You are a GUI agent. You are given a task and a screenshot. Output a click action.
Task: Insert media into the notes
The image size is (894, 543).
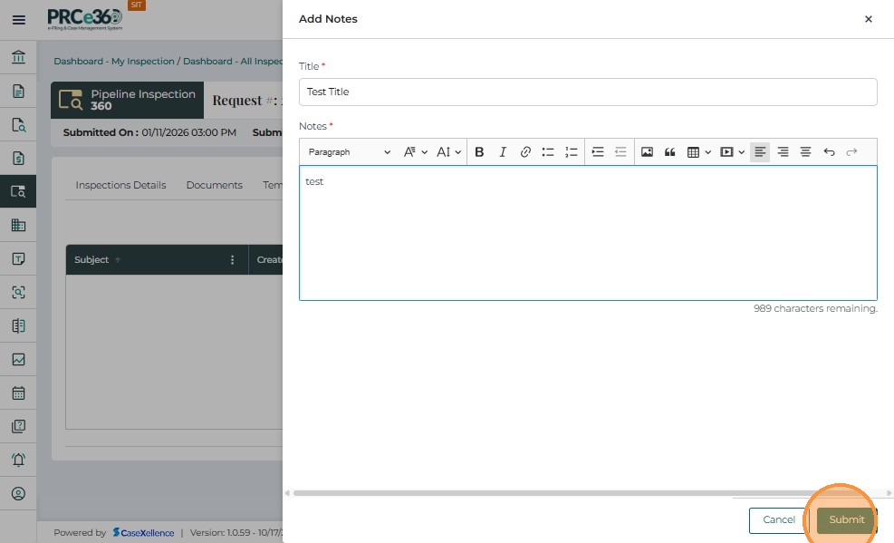tap(726, 151)
